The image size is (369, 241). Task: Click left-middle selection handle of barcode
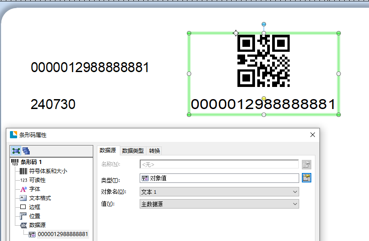click(x=189, y=74)
